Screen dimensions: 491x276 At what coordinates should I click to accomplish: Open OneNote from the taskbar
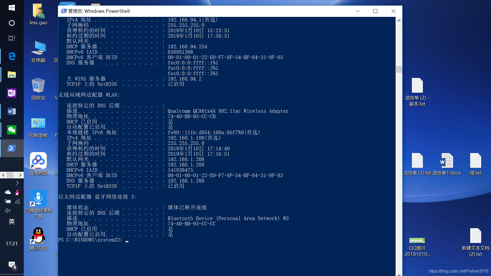click(12, 93)
